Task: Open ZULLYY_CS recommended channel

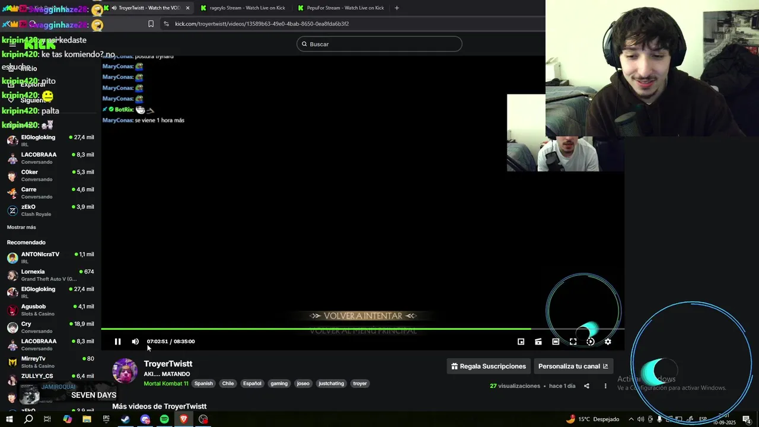Action: pyautogui.click(x=50, y=380)
